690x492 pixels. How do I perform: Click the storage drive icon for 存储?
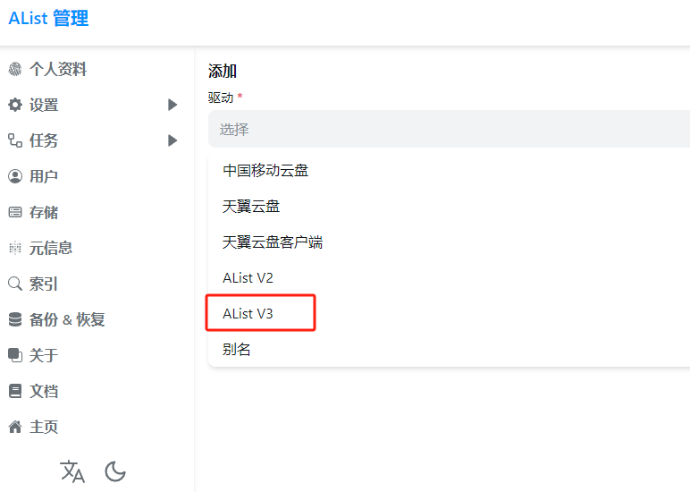15,212
